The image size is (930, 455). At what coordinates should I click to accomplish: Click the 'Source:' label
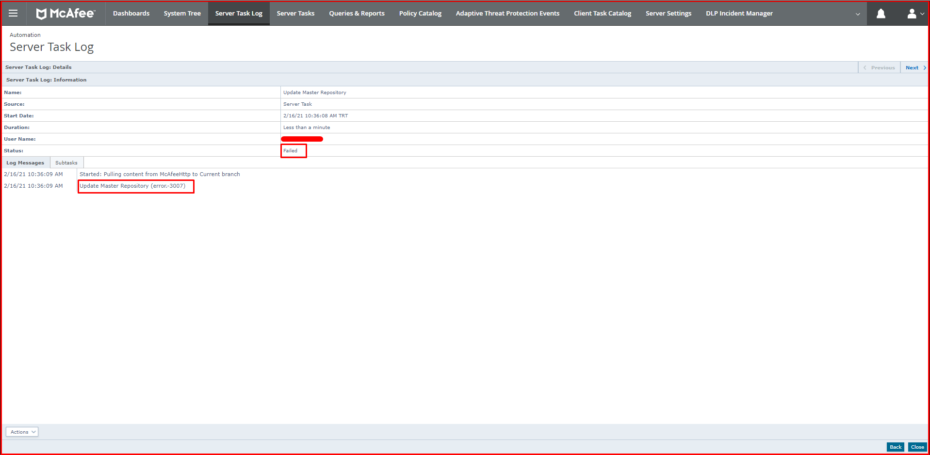click(14, 104)
